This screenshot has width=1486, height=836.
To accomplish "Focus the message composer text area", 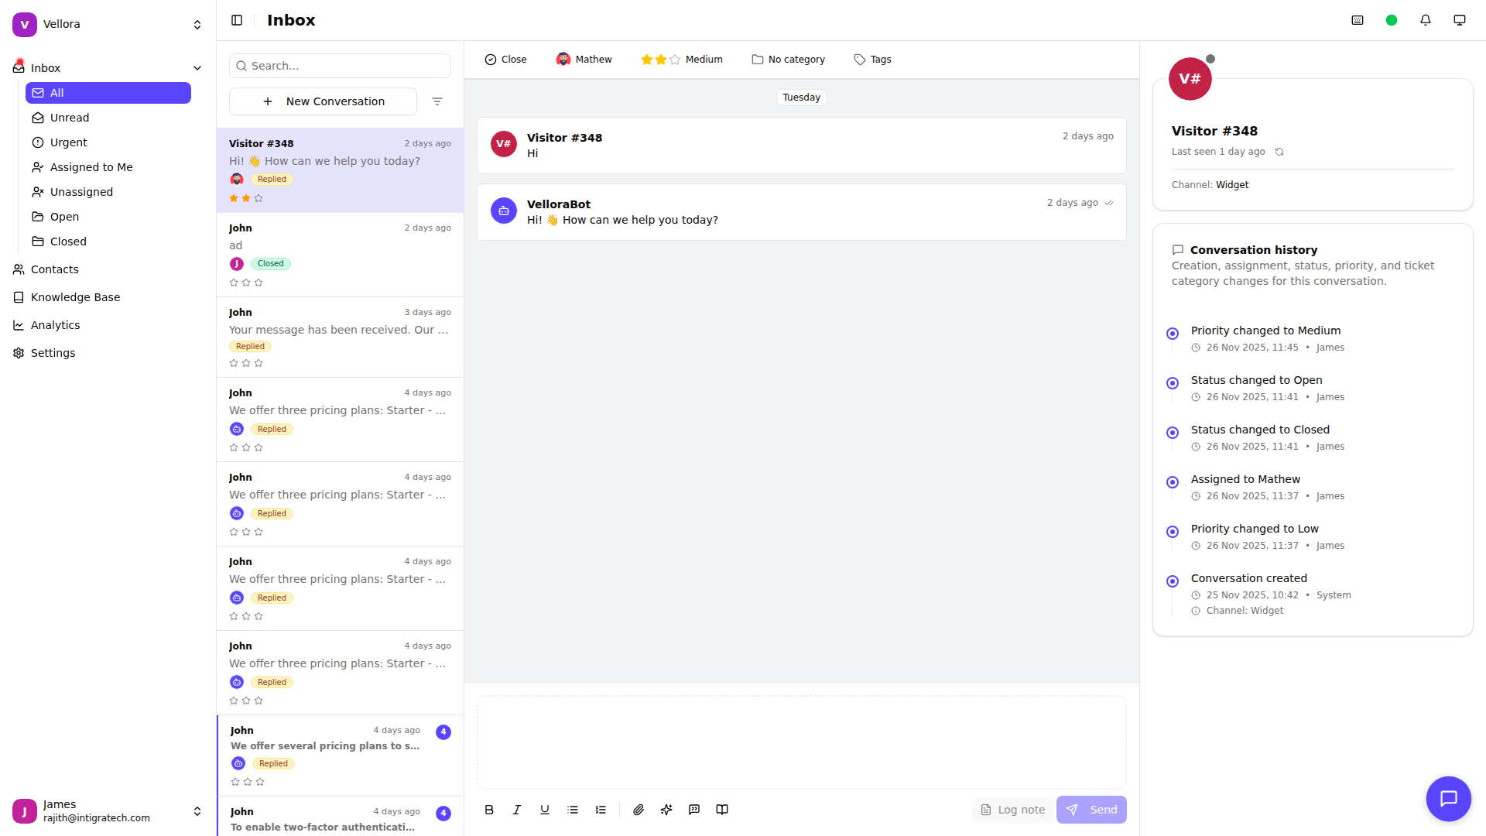I will pyautogui.click(x=802, y=742).
